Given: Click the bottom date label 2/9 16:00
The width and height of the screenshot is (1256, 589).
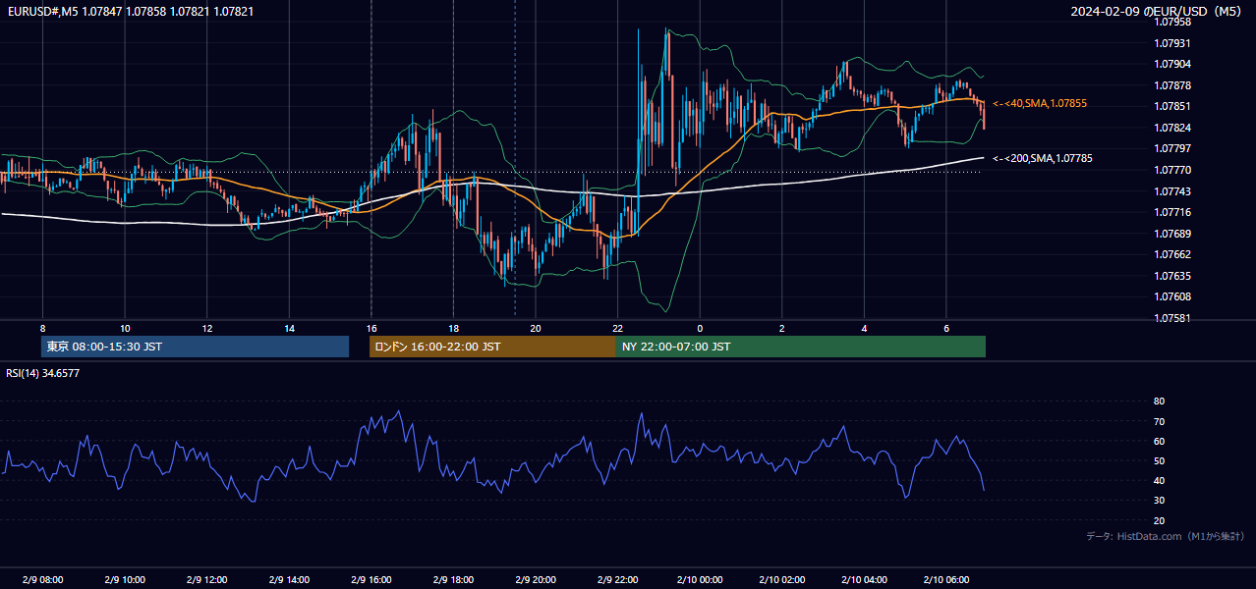Looking at the screenshot, I should 371,579.
